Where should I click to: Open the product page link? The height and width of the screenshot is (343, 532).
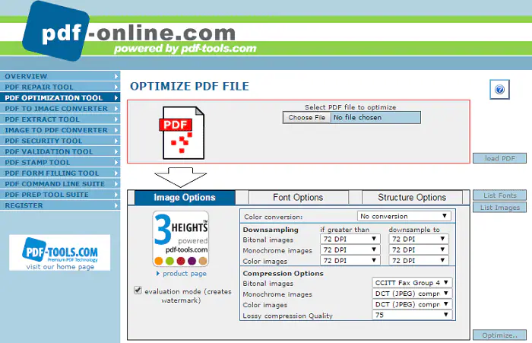click(x=184, y=274)
